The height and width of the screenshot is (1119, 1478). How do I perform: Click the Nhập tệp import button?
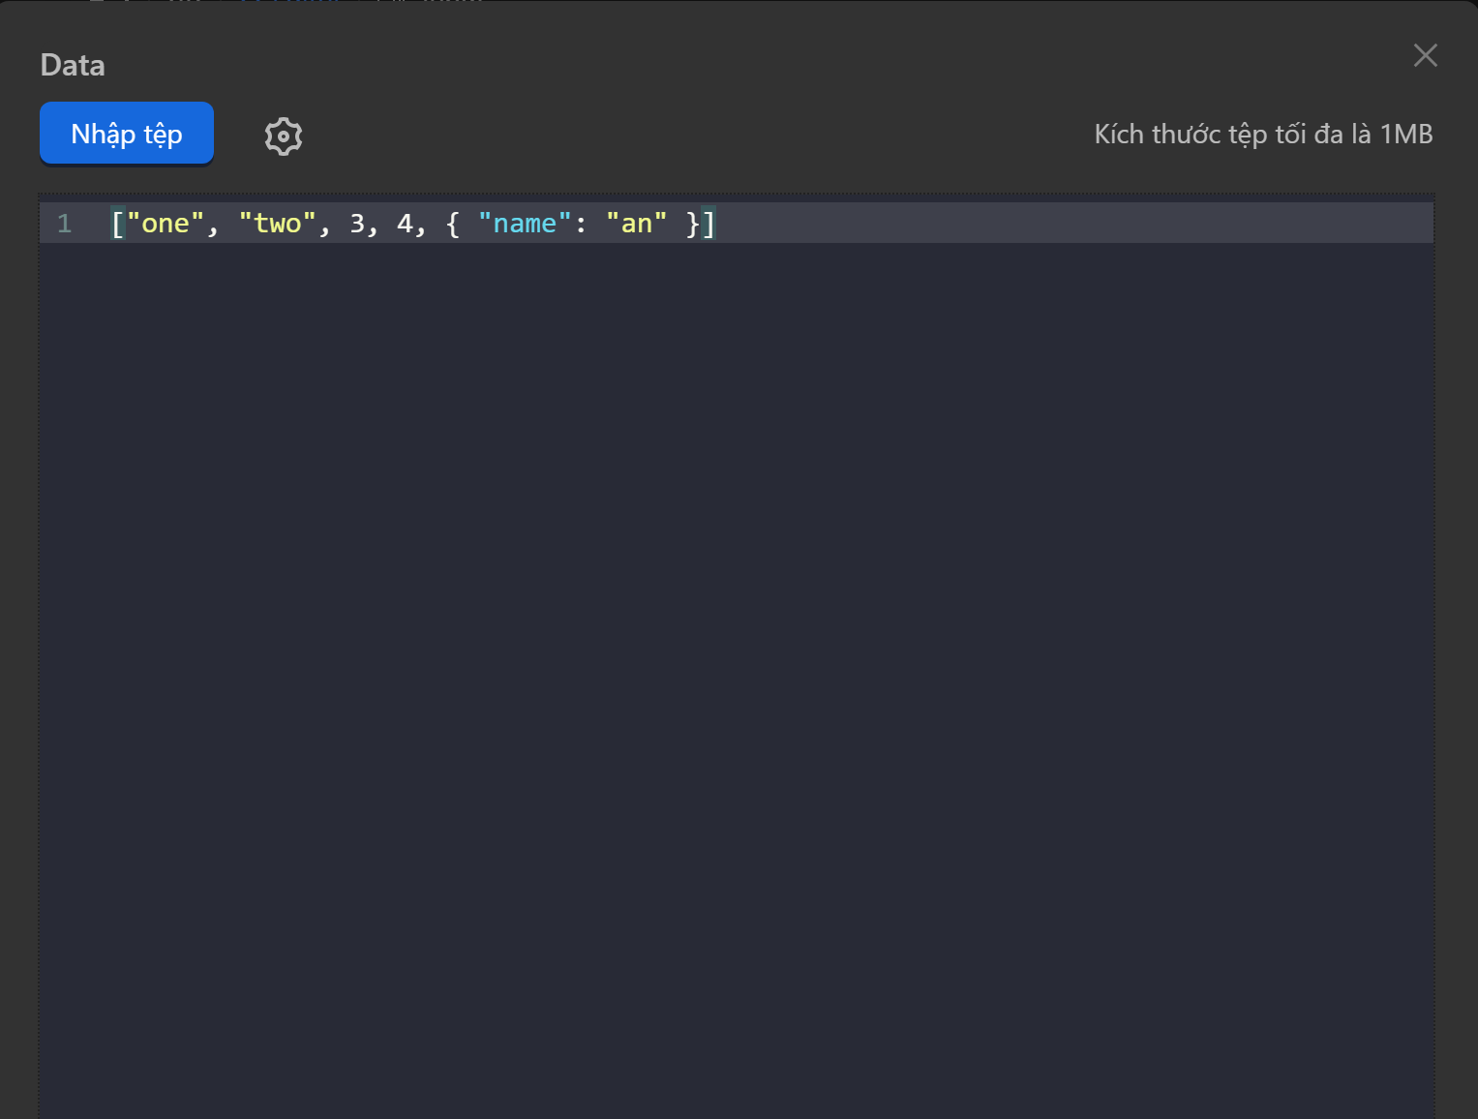pyautogui.click(x=127, y=134)
